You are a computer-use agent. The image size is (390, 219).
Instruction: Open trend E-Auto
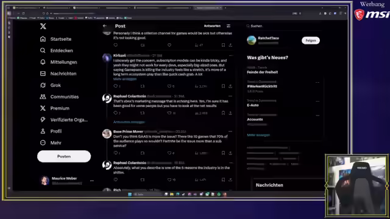click(x=253, y=105)
